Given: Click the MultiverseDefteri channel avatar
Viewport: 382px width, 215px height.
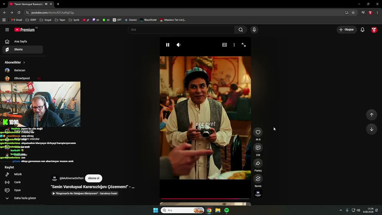Looking at the screenshot, I should [x=54, y=178].
